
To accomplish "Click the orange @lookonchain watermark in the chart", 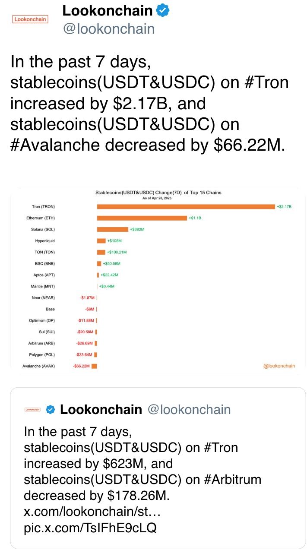I will pos(279,366).
